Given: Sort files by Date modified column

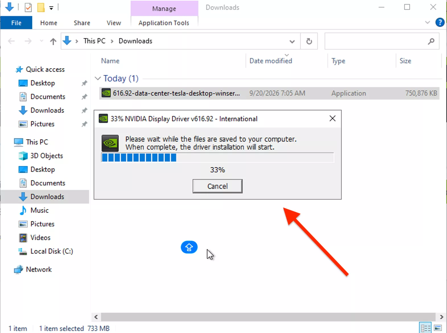Looking at the screenshot, I should [x=271, y=61].
